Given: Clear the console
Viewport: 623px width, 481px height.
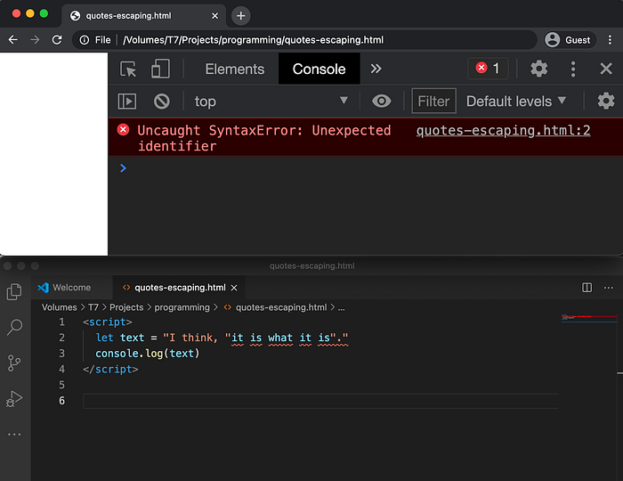Looking at the screenshot, I should [x=162, y=102].
